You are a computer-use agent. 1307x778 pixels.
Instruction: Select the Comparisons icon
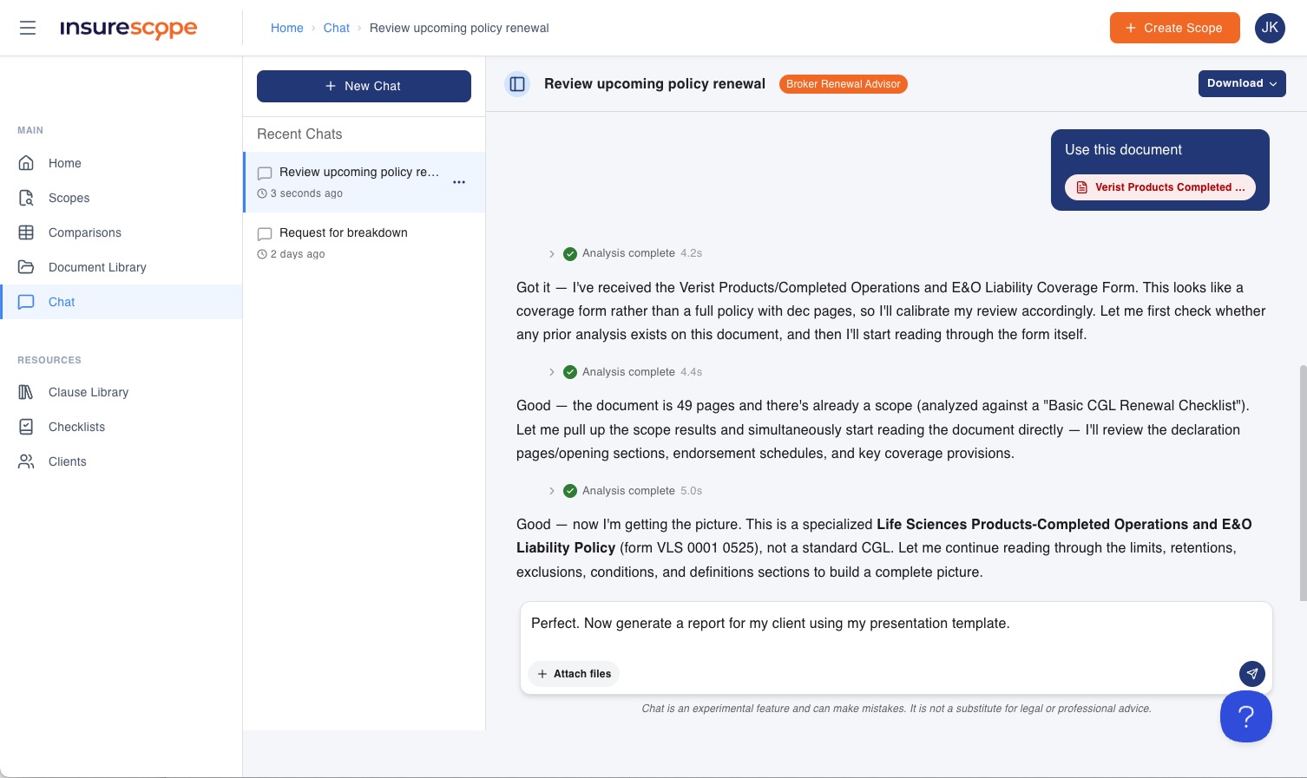[27, 232]
